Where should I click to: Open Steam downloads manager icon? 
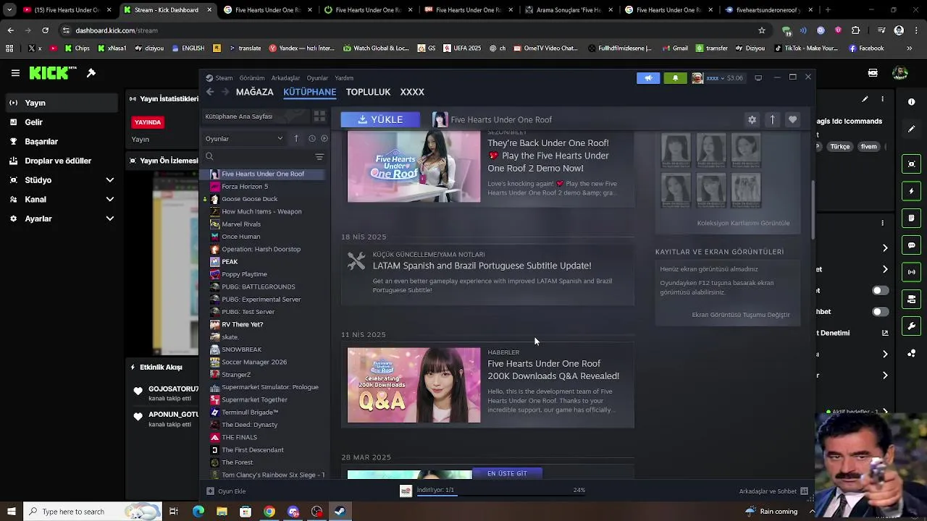coord(406,491)
